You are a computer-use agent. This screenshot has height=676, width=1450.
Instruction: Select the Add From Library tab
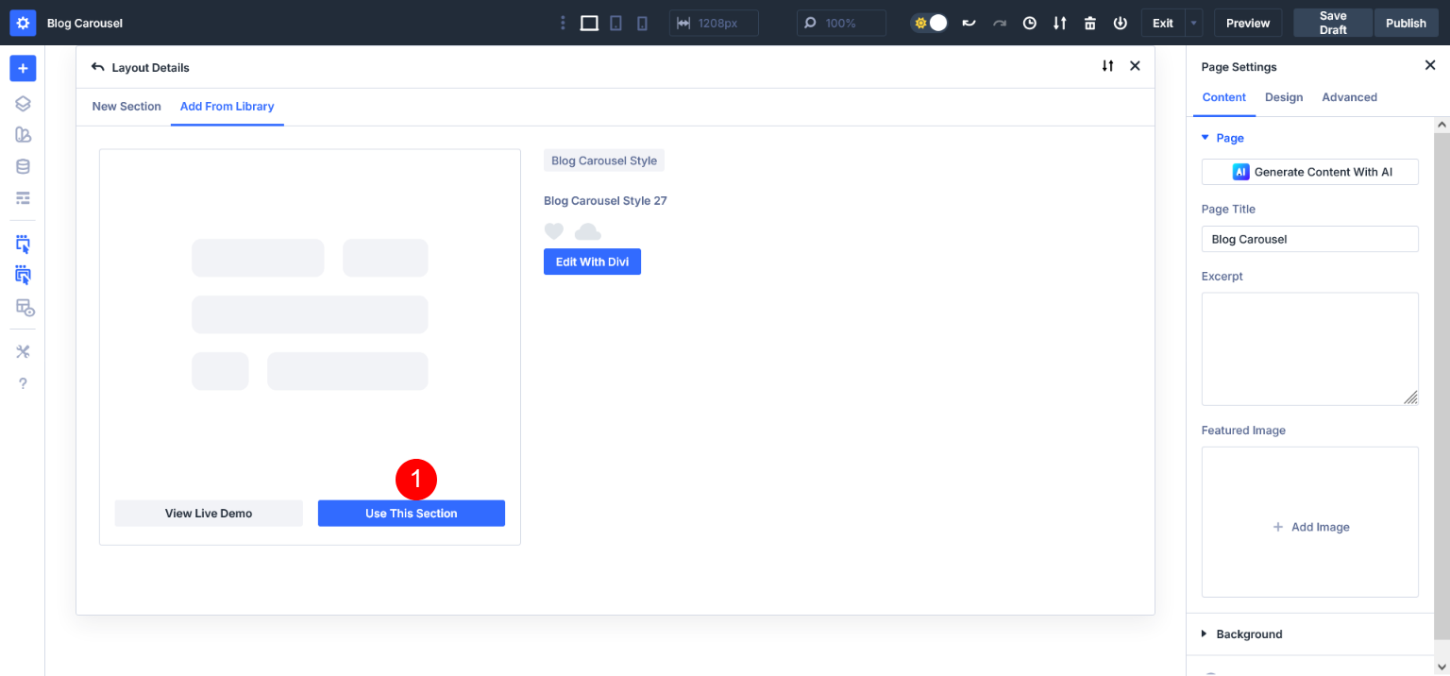point(227,107)
